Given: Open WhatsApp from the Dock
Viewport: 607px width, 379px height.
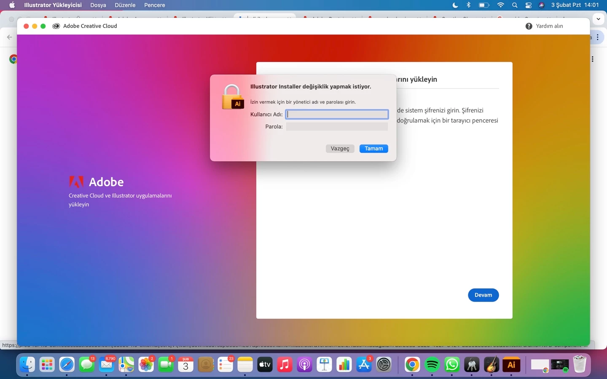Looking at the screenshot, I should point(452,365).
